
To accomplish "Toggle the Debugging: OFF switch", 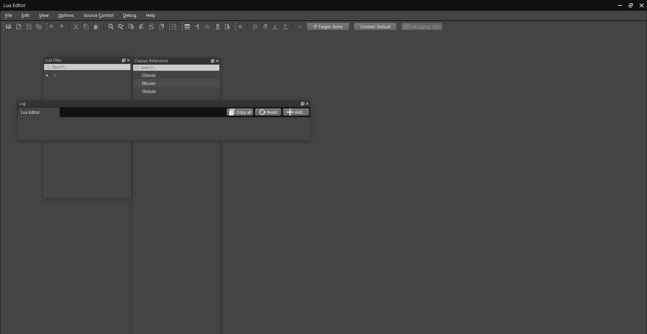I will pyautogui.click(x=422, y=27).
